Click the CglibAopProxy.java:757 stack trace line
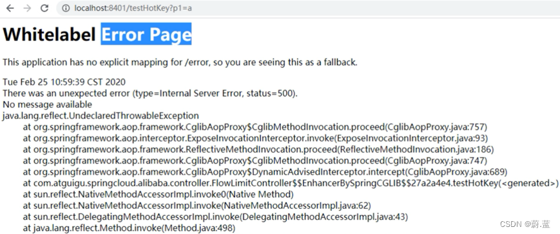 (x=255, y=127)
